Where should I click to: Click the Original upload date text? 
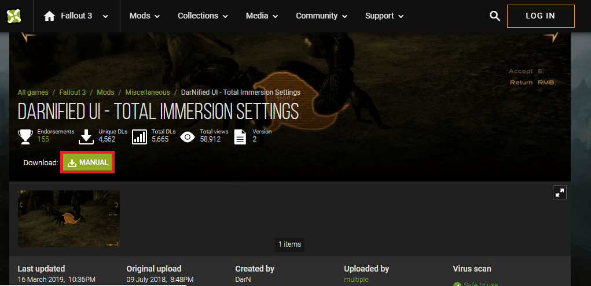[x=160, y=280]
